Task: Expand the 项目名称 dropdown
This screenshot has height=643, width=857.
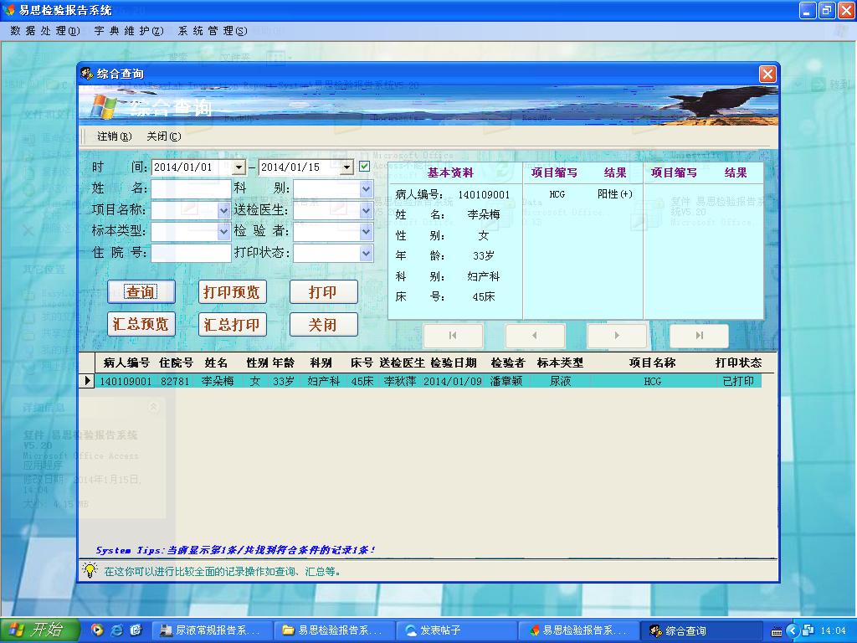Action: tap(223, 210)
